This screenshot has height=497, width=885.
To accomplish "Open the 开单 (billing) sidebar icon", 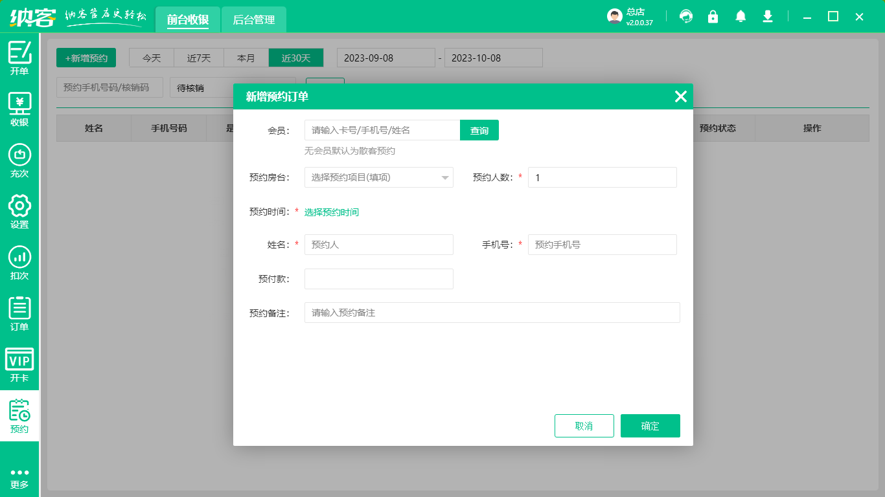I will point(19,58).
